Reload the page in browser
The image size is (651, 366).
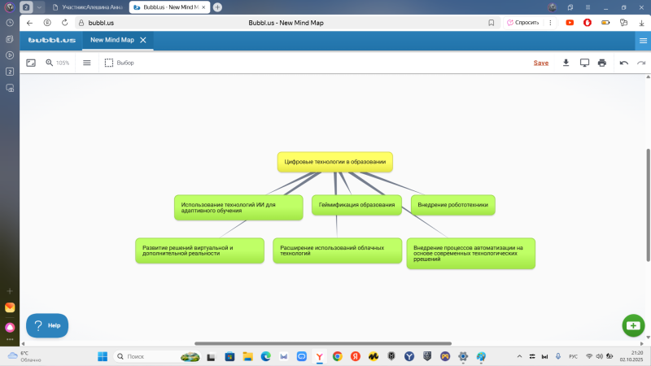tap(65, 23)
